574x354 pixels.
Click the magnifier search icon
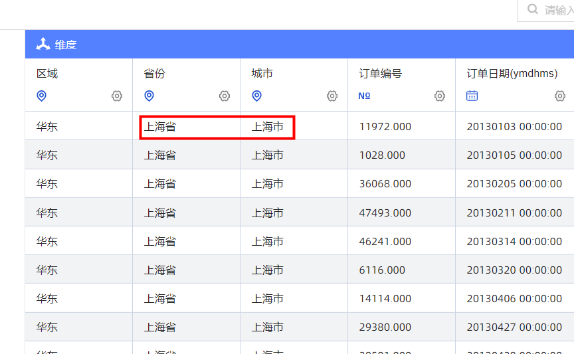coord(533,10)
